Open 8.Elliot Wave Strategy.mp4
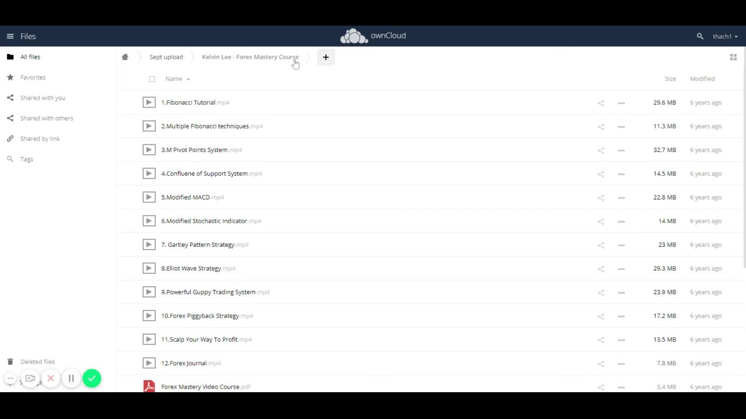The width and height of the screenshot is (746, 419). 198,268
